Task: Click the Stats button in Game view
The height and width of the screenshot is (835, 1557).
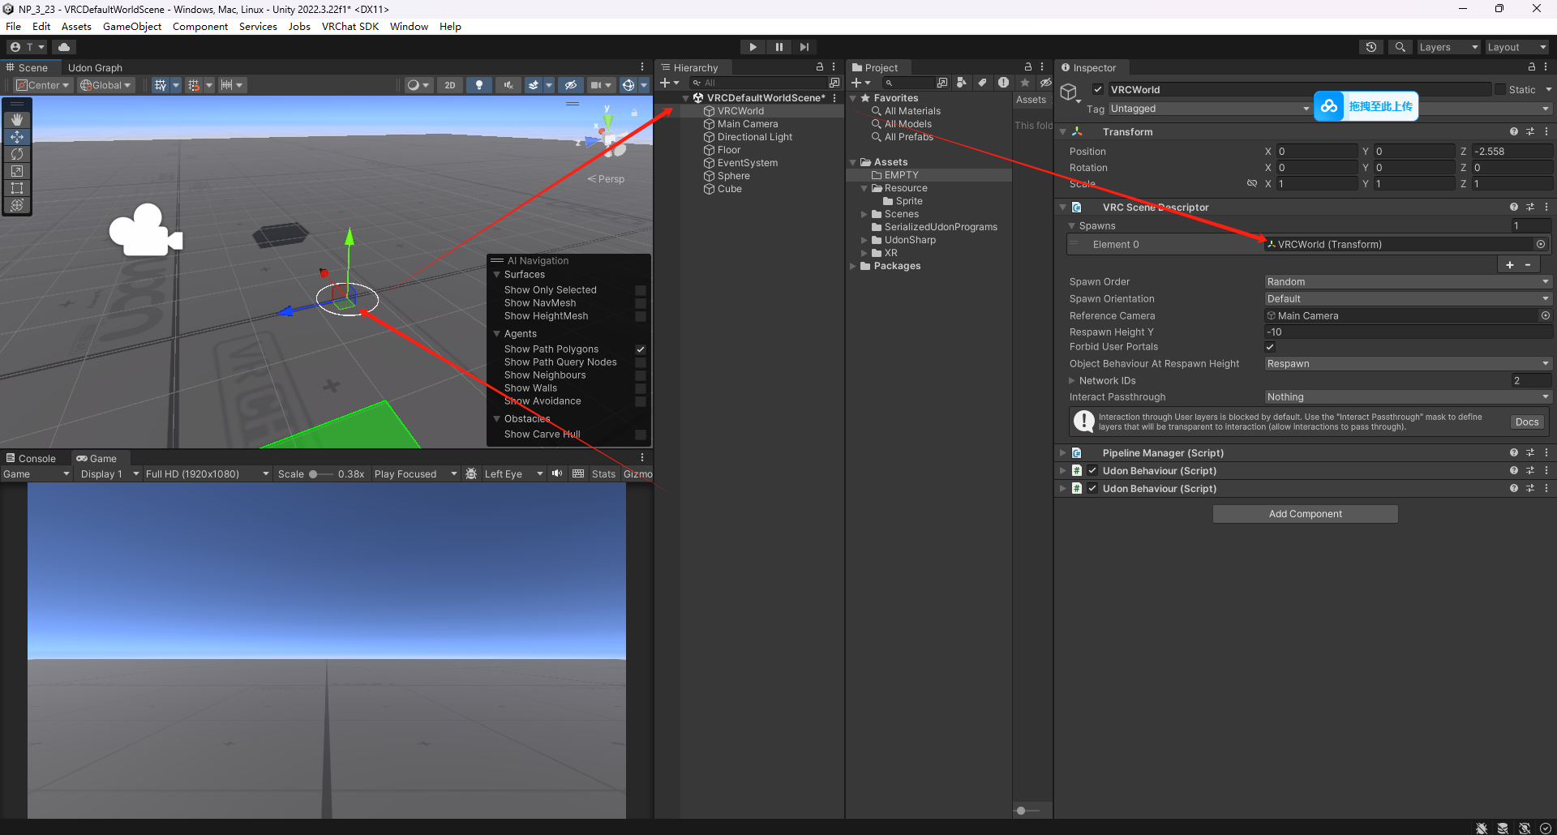Action: [x=603, y=474]
